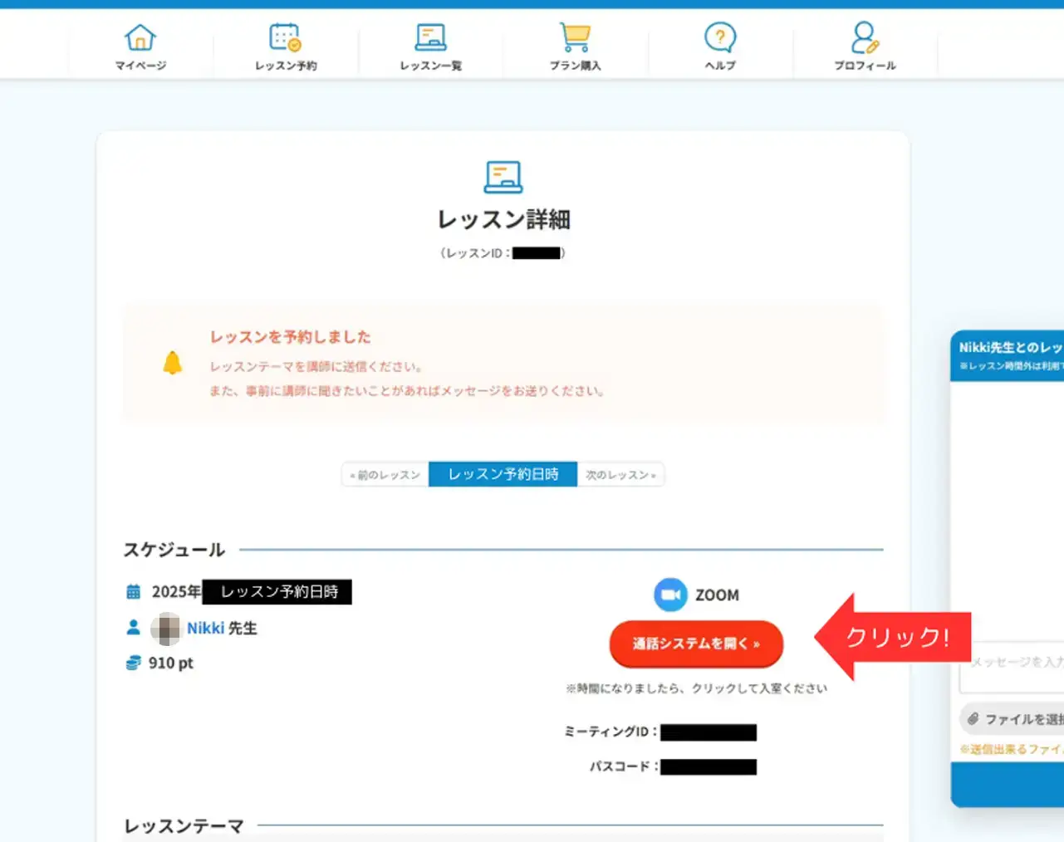Image resolution: width=1064 pixels, height=842 pixels.
Task: Open the lesson reservation calendar icon
Action: [x=285, y=38]
